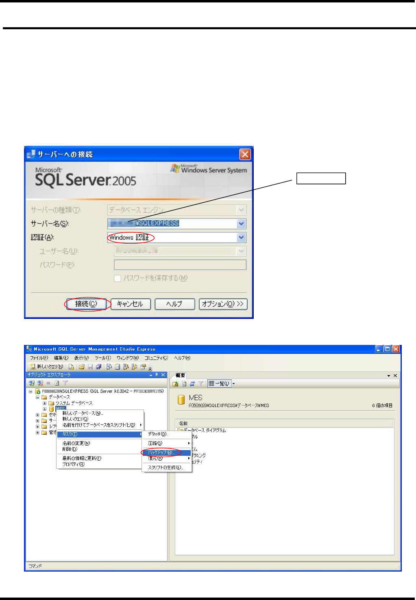The width and height of the screenshot is (416, 600).
Task: Click the 一覧(L) list view button
Action: click(x=219, y=383)
